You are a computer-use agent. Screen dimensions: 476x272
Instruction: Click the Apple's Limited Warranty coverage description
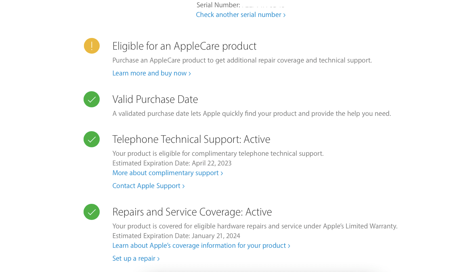pos(255,226)
